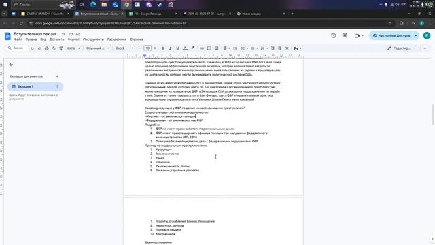Image resolution: width=435 pixels, height=245 pixels.
Task: Run the spelling and grammar check icon
Action: point(54,48)
